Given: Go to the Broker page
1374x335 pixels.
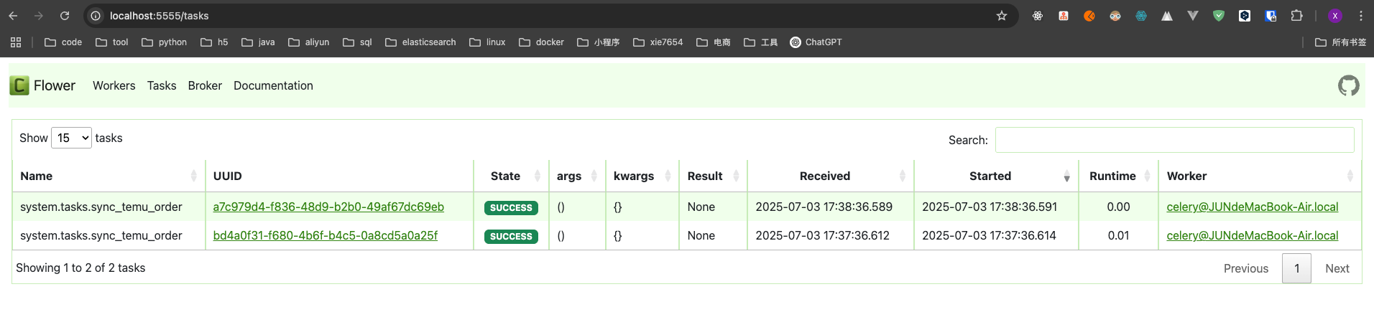Looking at the screenshot, I should [205, 85].
